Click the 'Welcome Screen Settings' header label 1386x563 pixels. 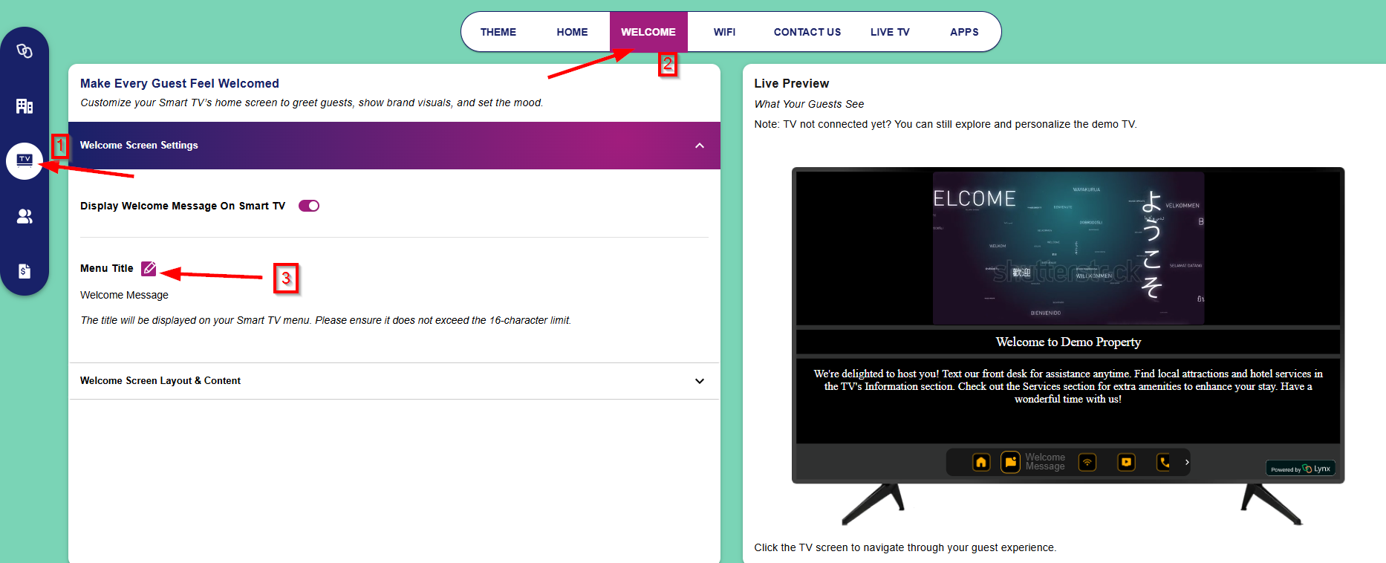tap(139, 146)
